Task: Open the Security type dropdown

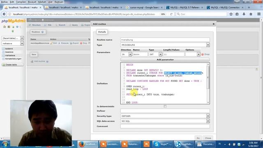Action: pos(208,116)
